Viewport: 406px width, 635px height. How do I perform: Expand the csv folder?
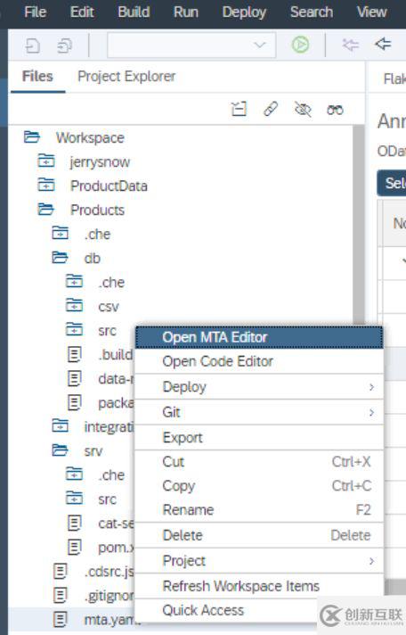click(x=75, y=306)
